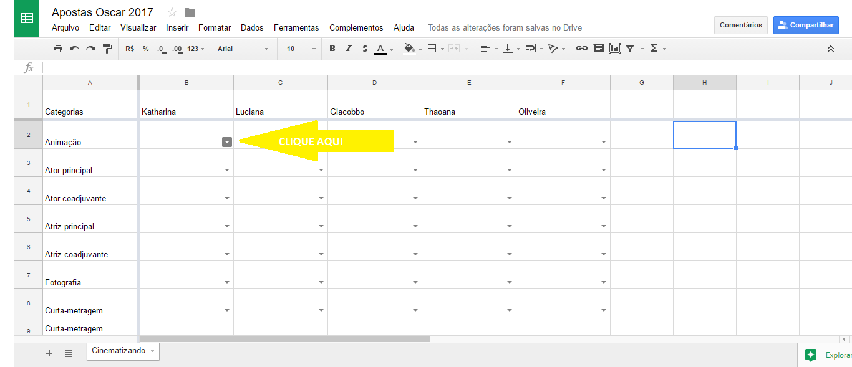This screenshot has width=852, height=367.
Task: Click the formula bar input
Action: pyautogui.click(x=447, y=67)
